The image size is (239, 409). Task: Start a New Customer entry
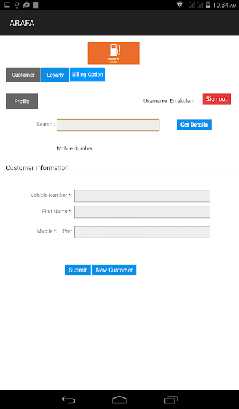coord(115,270)
